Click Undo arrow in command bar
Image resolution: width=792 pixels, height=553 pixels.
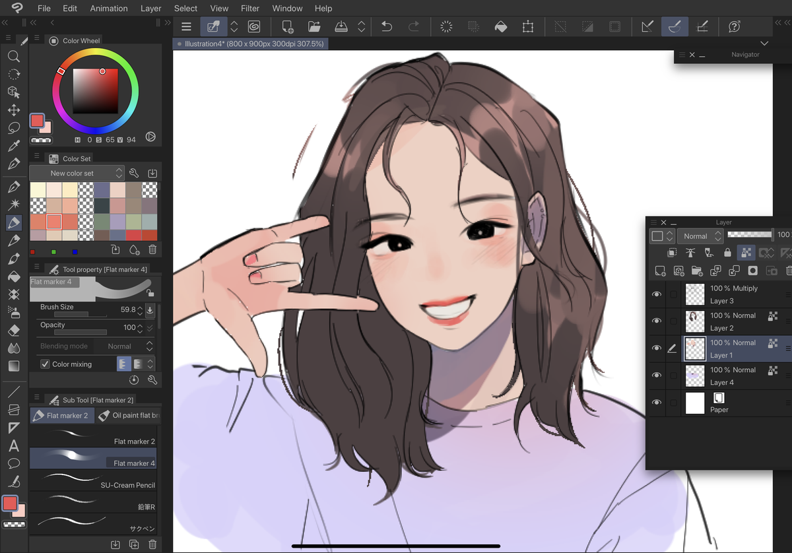387,27
